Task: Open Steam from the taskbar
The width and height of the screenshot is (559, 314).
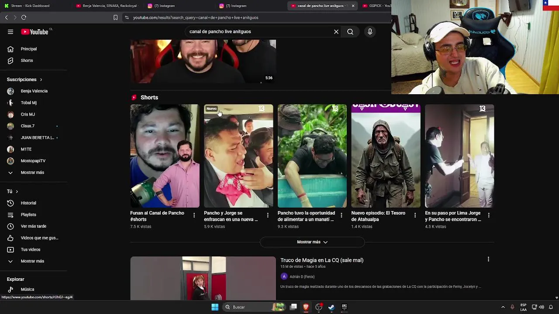Action: pyautogui.click(x=331, y=307)
